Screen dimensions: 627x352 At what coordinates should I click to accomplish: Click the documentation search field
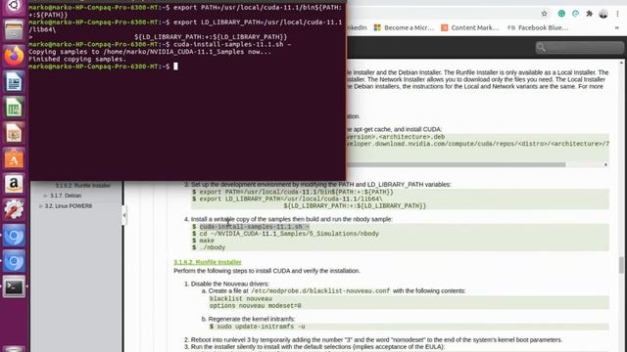tap(580, 48)
